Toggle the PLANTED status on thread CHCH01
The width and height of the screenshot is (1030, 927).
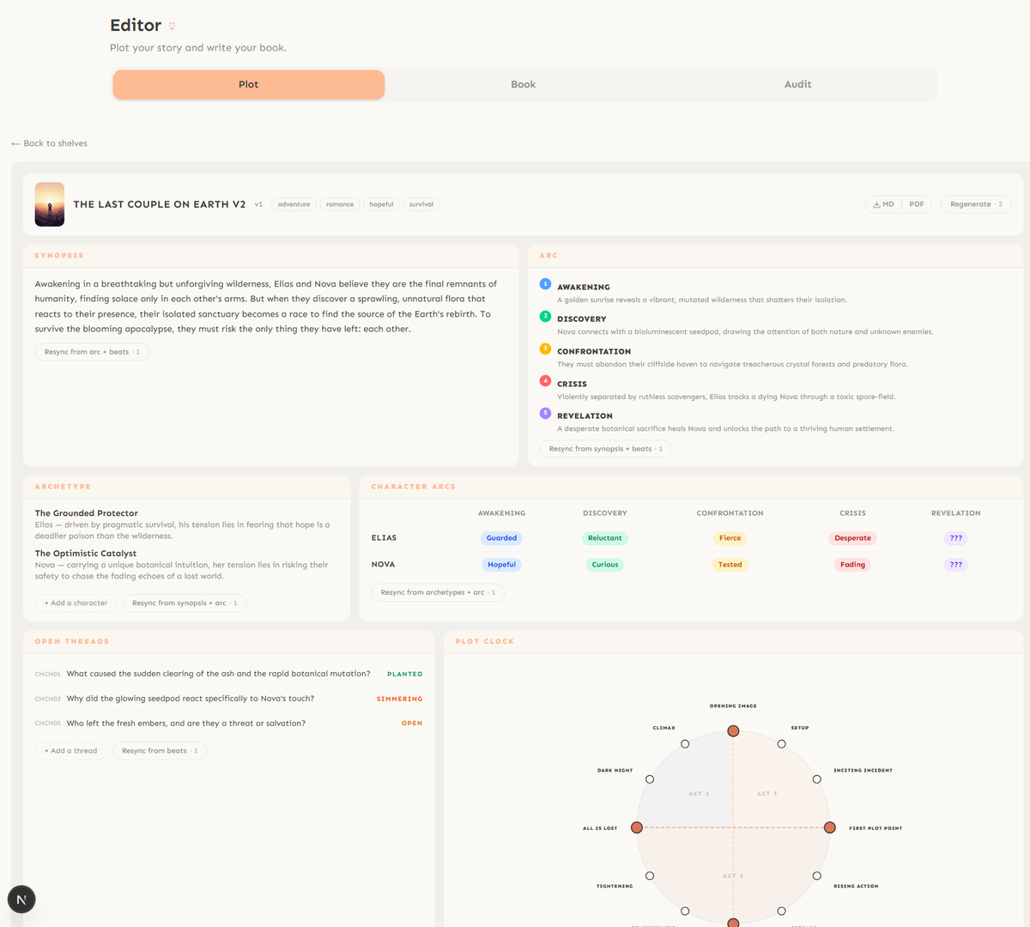pos(404,674)
